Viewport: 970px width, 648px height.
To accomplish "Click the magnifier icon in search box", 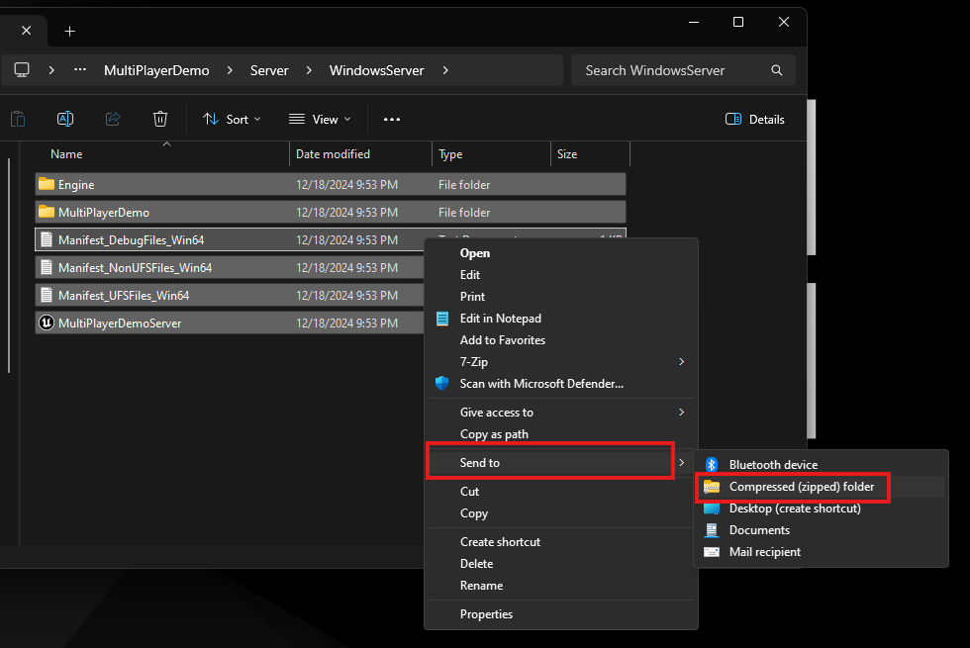I will [x=777, y=70].
